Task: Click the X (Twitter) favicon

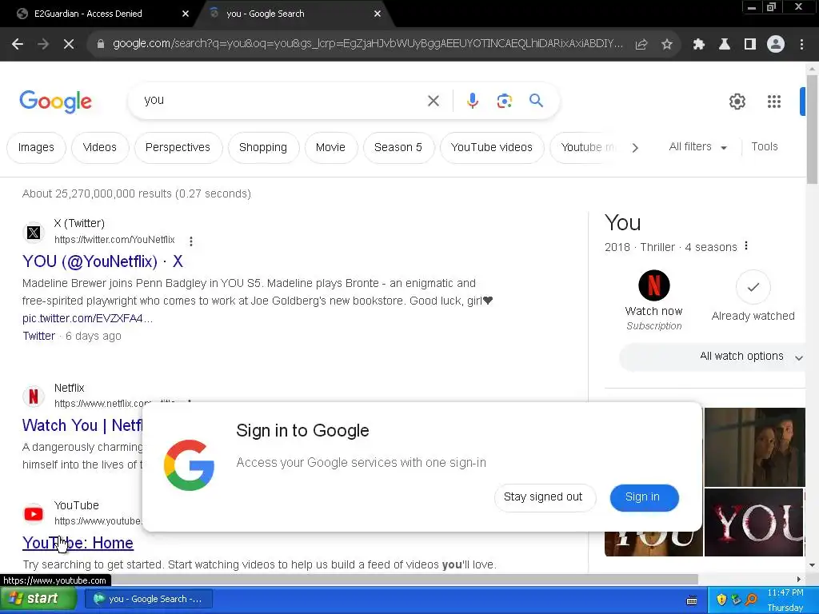Action: [34, 233]
